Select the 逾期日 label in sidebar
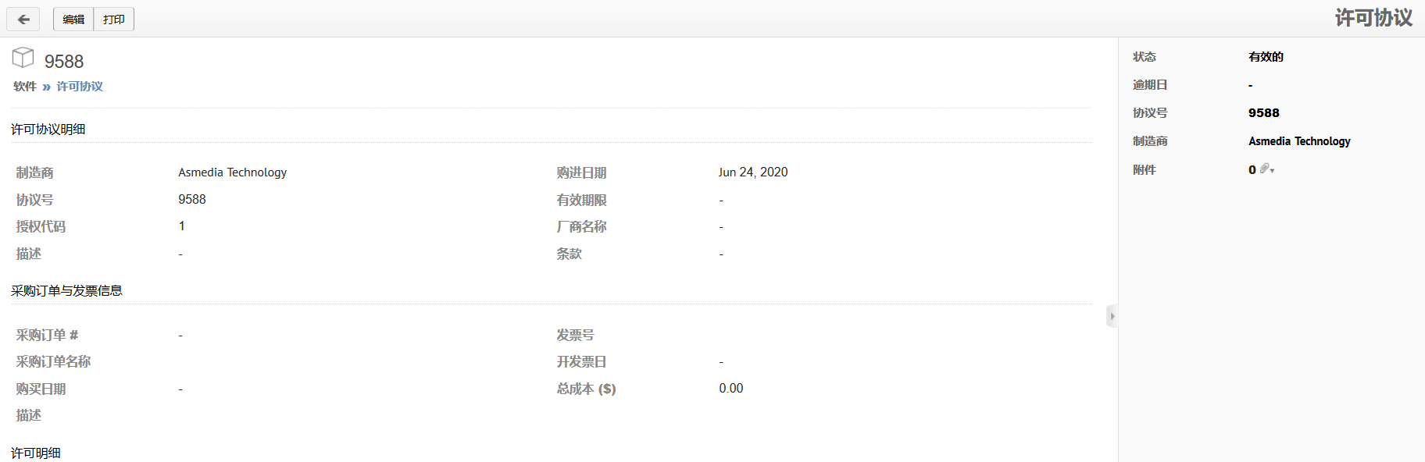The height and width of the screenshot is (462, 1425). [1150, 85]
